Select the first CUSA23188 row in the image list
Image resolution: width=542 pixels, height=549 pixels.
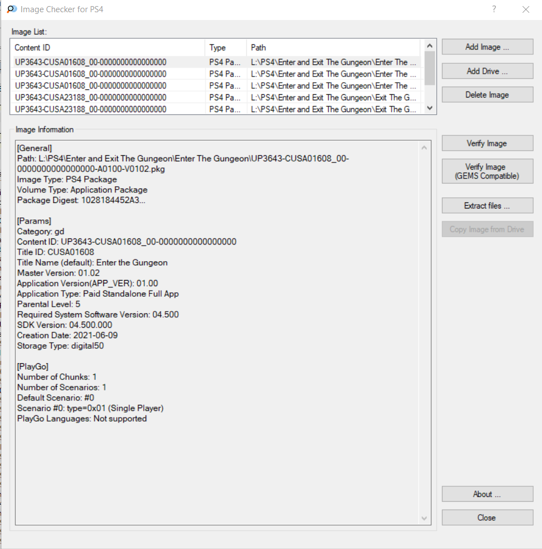(217, 98)
